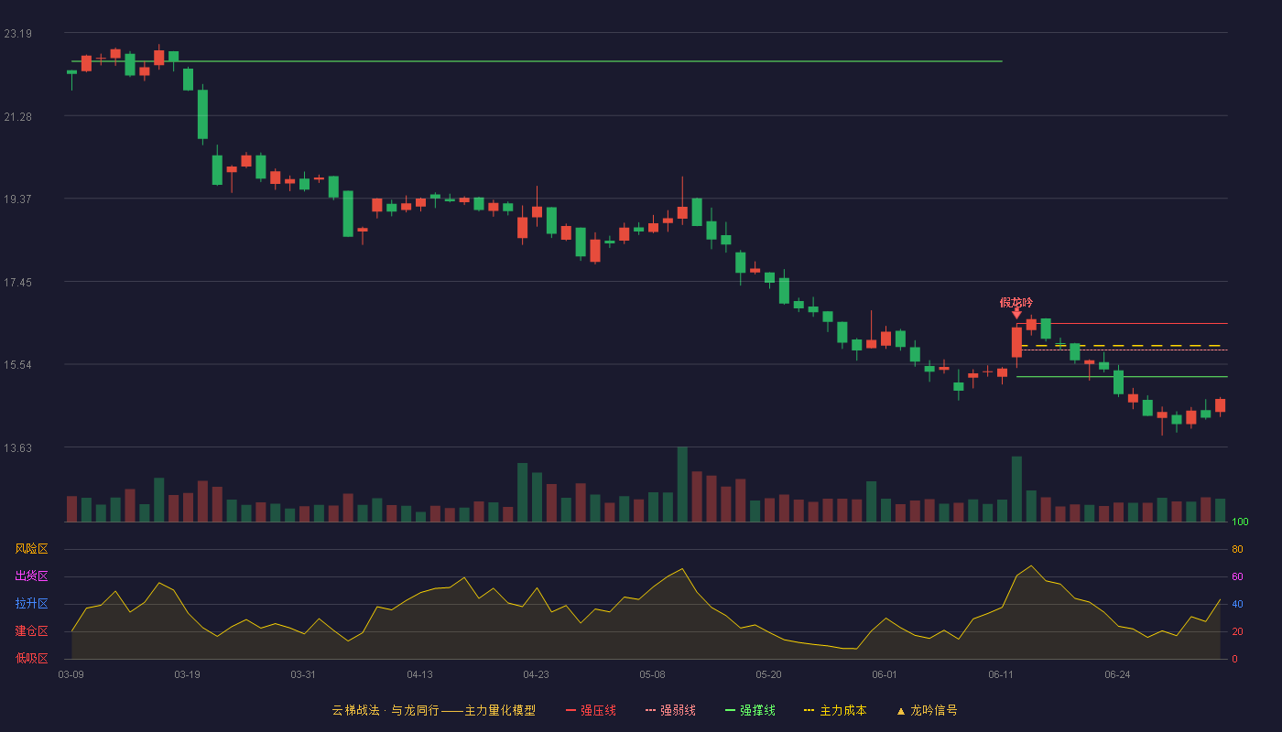This screenshot has height=732, width=1282.
Task: Click the green 100 indicator scale value
Action: tap(1240, 522)
